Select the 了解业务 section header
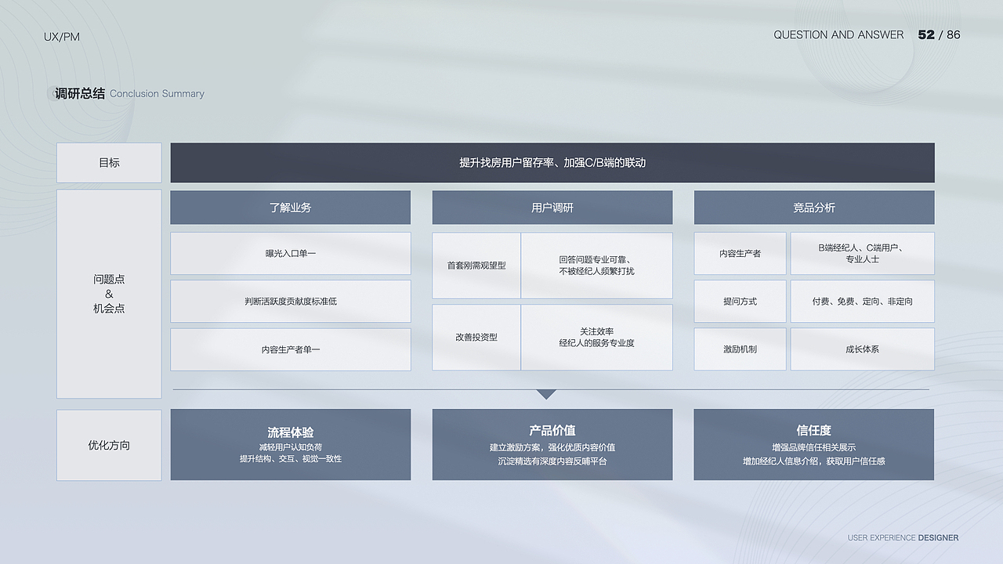The height and width of the screenshot is (564, 1003). (x=291, y=207)
